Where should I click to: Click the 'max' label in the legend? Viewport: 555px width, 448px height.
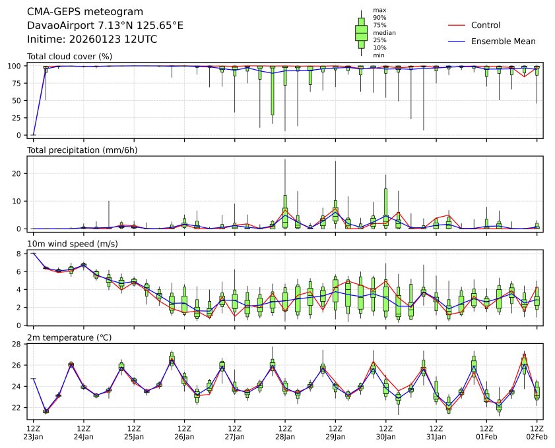click(379, 11)
